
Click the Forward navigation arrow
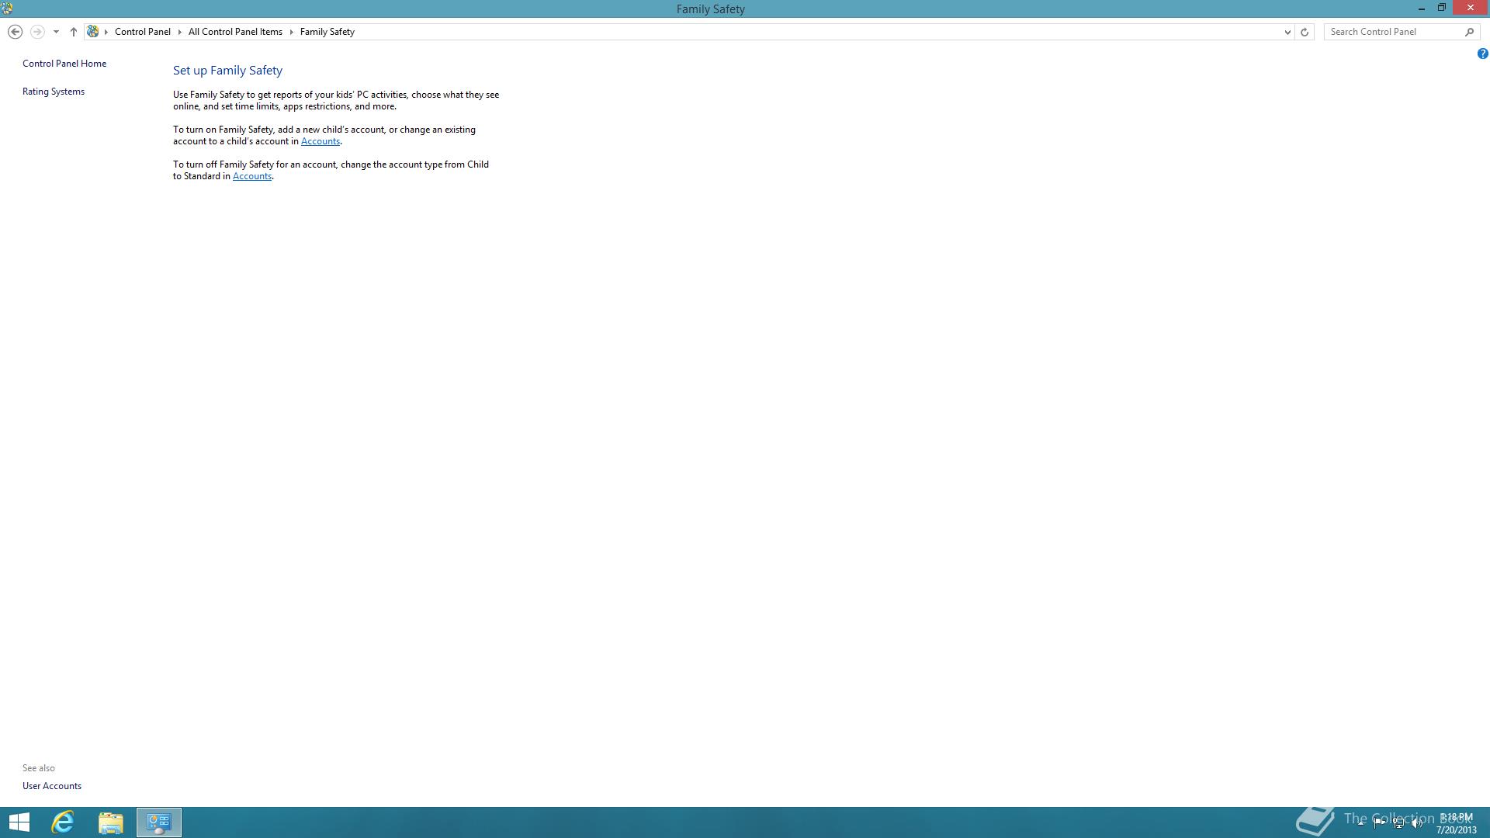pyautogui.click(x=36, y=32)
